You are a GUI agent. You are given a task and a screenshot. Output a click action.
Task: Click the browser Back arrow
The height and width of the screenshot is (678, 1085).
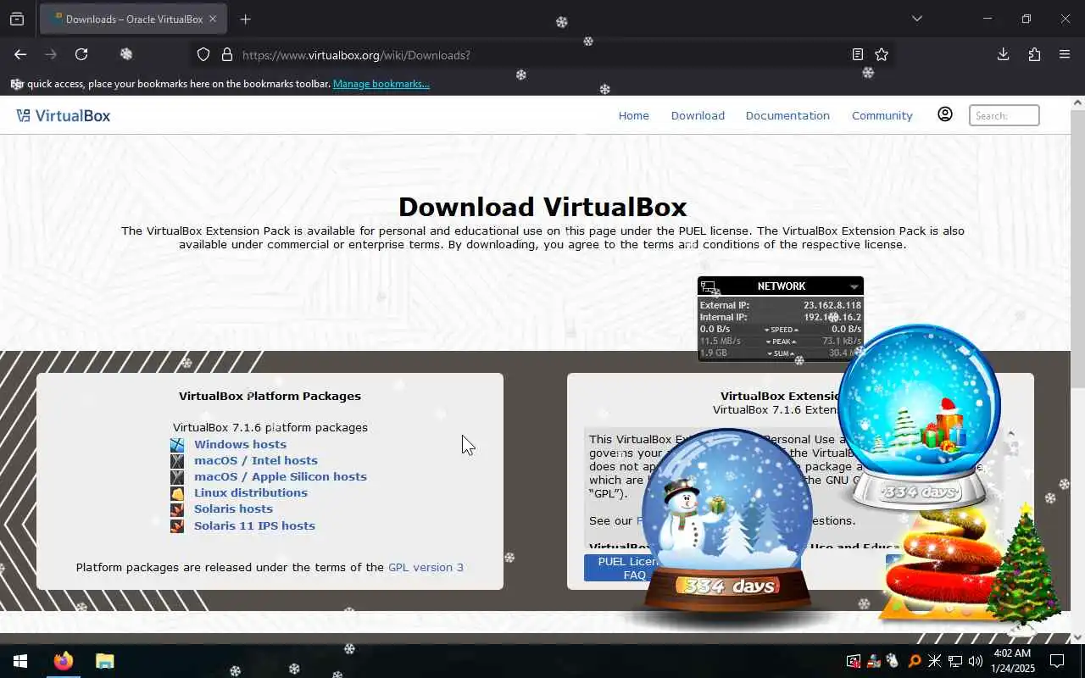[20, 54]
